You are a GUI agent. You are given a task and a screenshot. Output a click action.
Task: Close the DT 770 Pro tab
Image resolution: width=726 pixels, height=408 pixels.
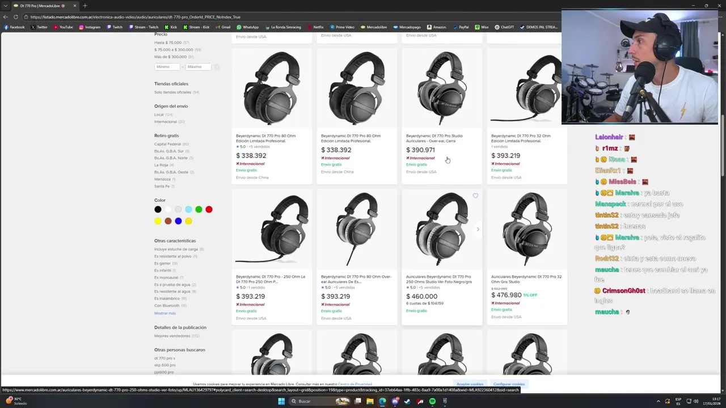click(74, 6)
